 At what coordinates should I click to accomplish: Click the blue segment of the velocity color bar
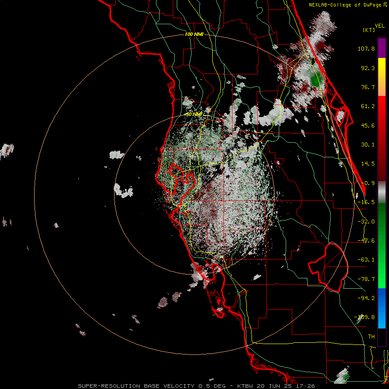tap(382, 308)
